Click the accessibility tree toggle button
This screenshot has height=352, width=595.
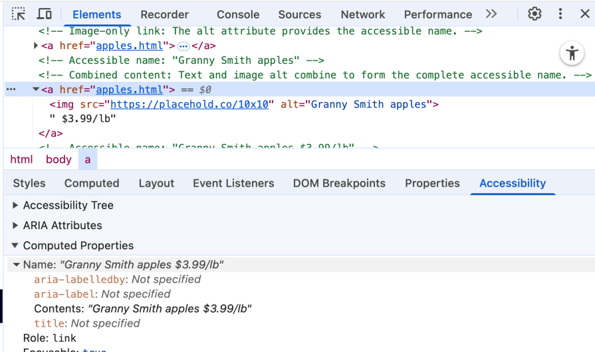pos(572,53)
